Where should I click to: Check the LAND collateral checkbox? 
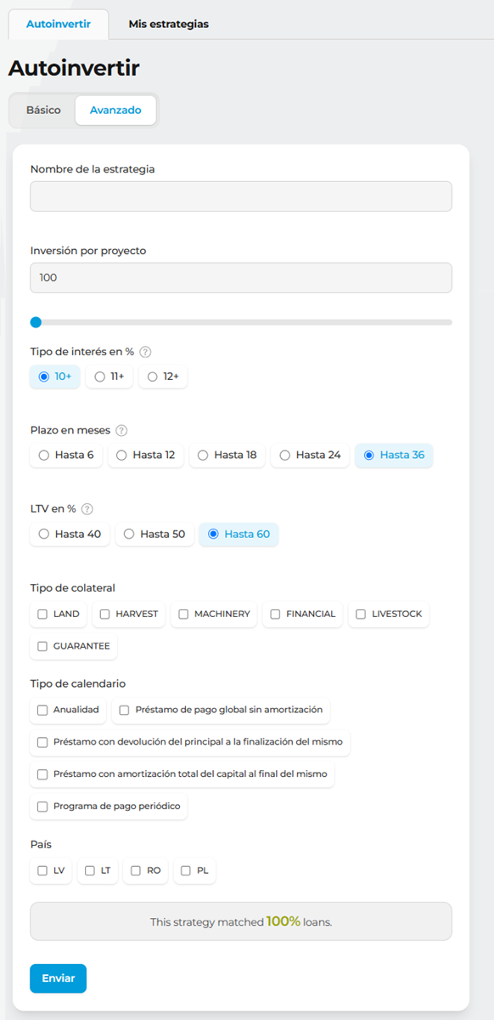pyautogui.click(x=42, y=614)
